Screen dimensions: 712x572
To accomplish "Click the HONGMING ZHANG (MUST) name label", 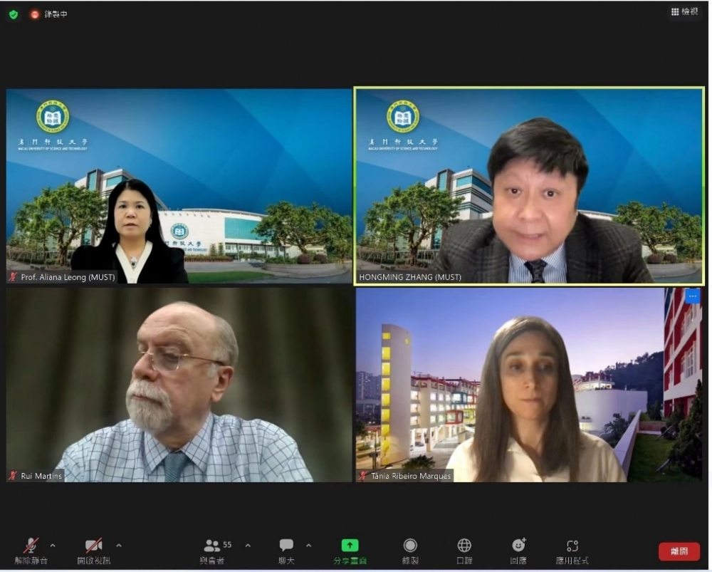I will (x=410, y=276).
